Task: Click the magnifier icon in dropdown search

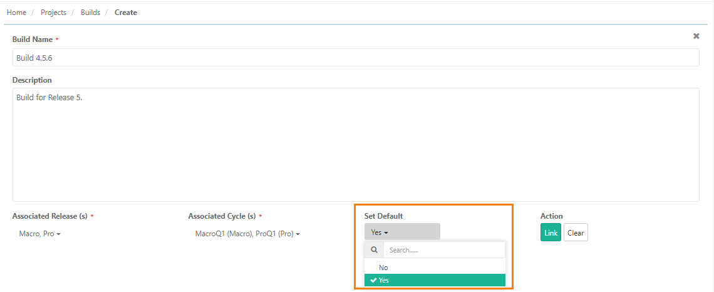Action: (x=374, y=250)
